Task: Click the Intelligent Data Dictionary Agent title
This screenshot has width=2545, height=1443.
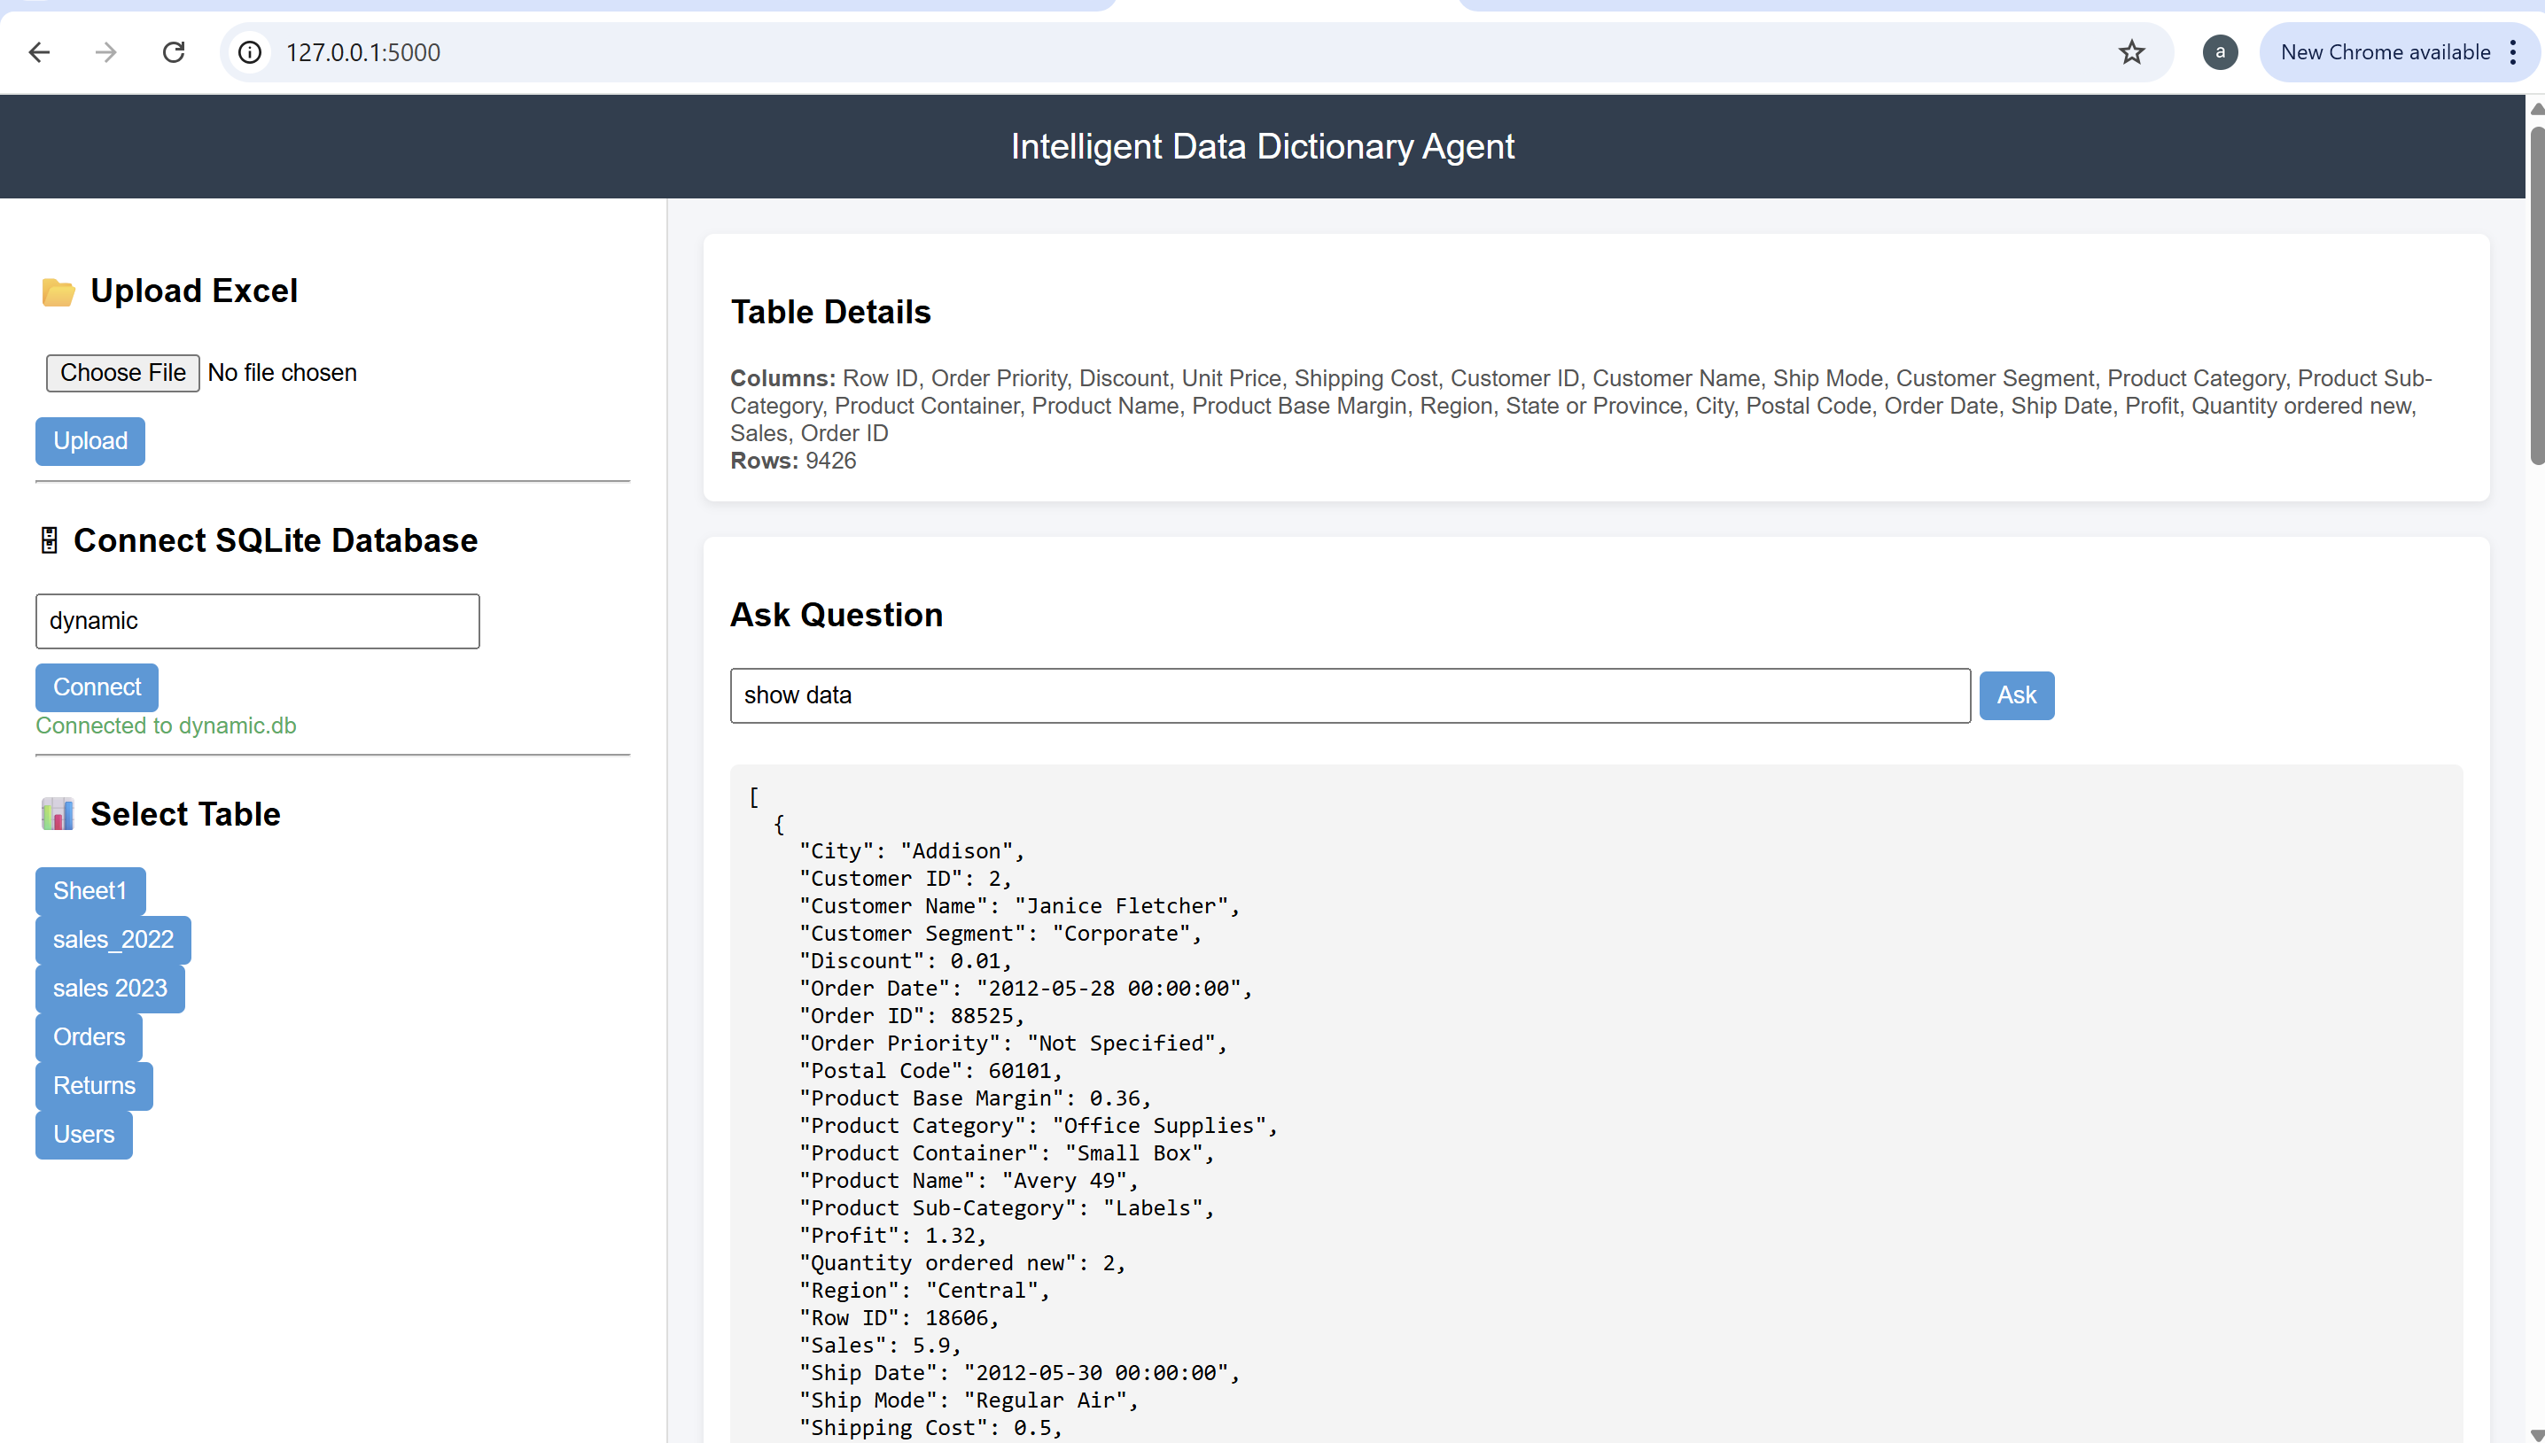Action: [x=1262, y=147]
